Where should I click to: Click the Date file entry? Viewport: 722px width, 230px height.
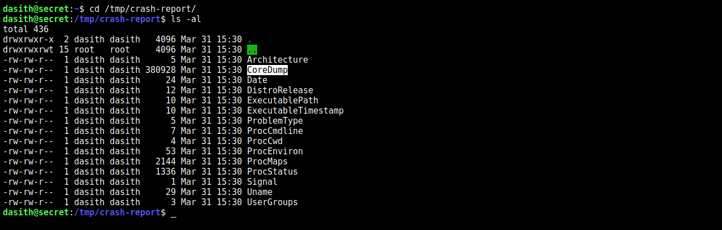(x=257, y=80)
